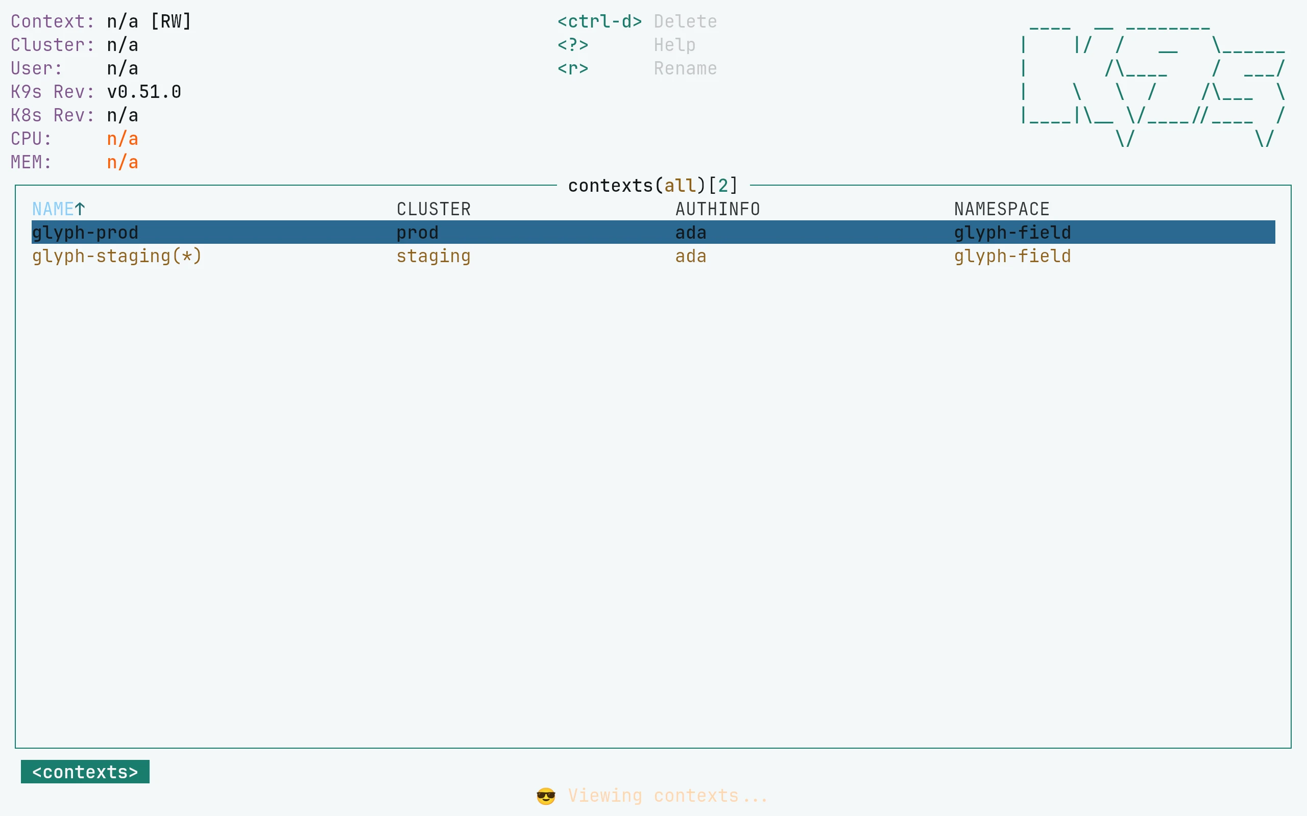Click glyph-field namespace in glyph-staging row
Viewport: 1307px width, 816px height.
pos(1012,256)
